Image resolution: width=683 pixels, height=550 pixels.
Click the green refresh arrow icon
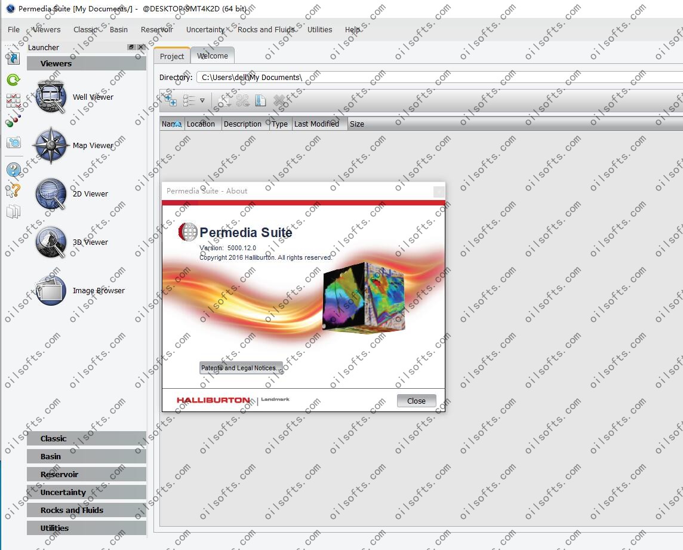14,79
